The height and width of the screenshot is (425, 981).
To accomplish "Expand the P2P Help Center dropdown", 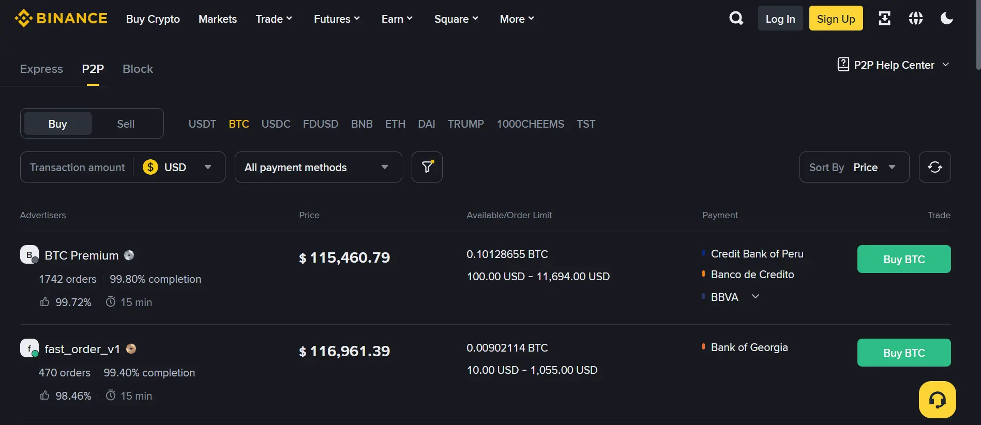I will click(x=945, y=65).
